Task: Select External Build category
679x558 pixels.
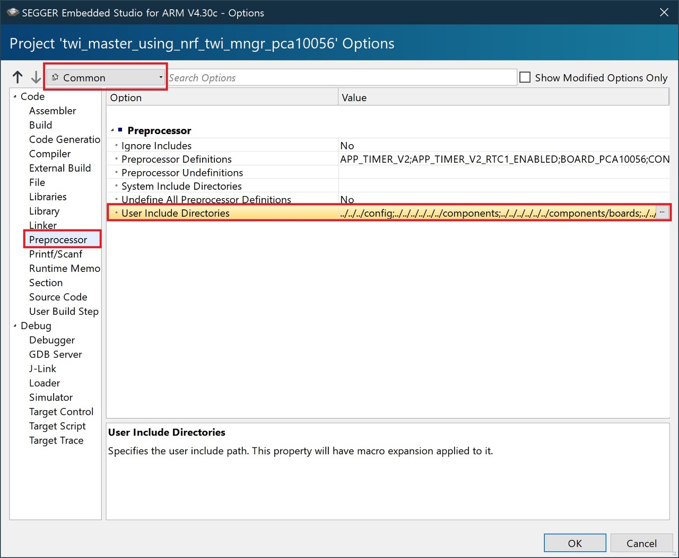Action: coord(60,168)
